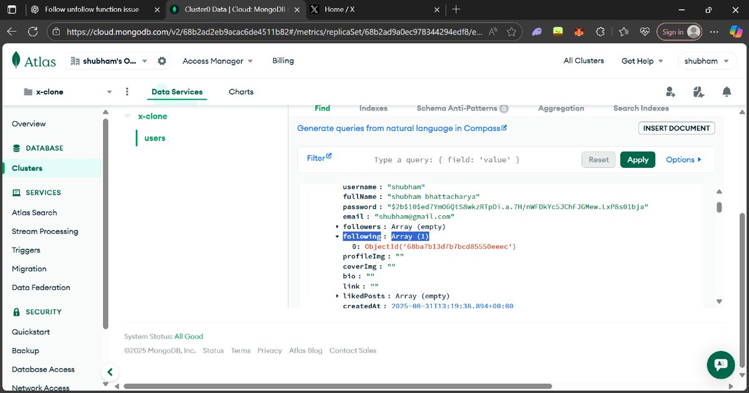Screen dimensions: 749x393
Task: Open a new browser tab
Action: pos(456,9)
